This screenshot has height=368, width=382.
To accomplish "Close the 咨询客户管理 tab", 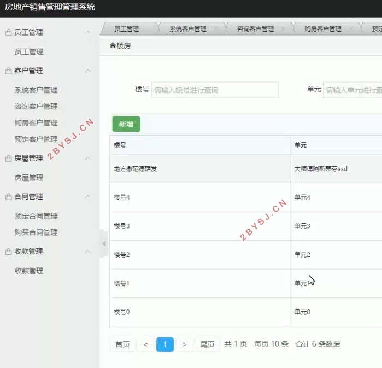I will [283, 29].
